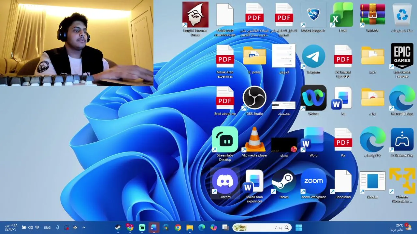The image size is (417, 234).
Task: Open the Pcr PDF file
Action: pyautogui.click(x=343, y=143)
